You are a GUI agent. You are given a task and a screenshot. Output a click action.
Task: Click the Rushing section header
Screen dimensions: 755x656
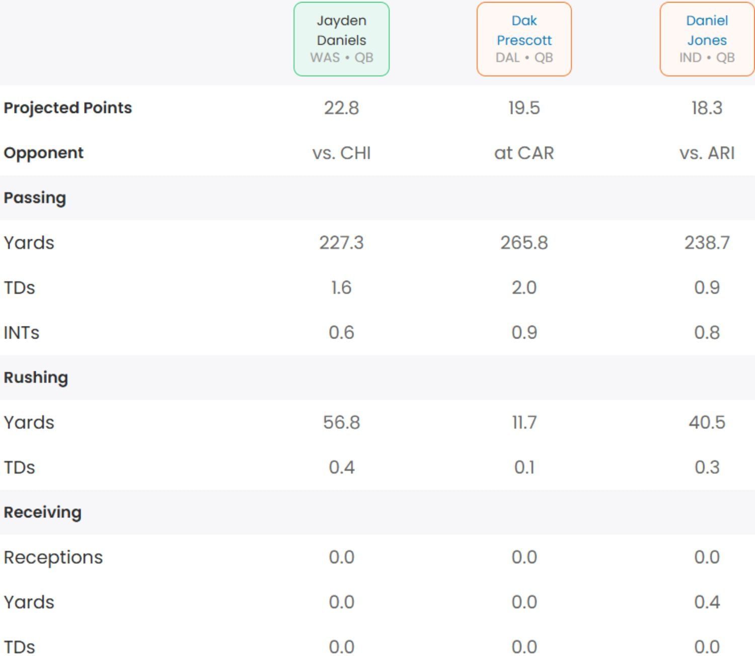click(x=36, y=377)
